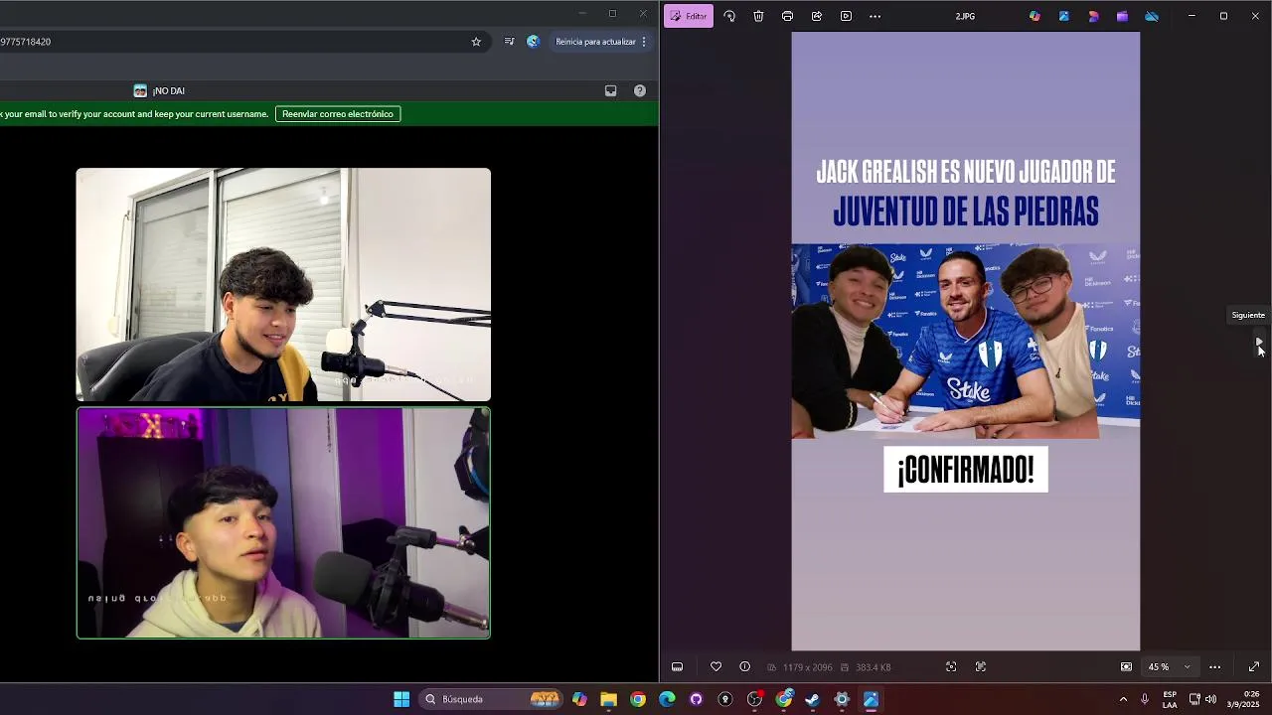Open volume speaker tray icon
1272x715 pixels.
(x=1210, y=699)
